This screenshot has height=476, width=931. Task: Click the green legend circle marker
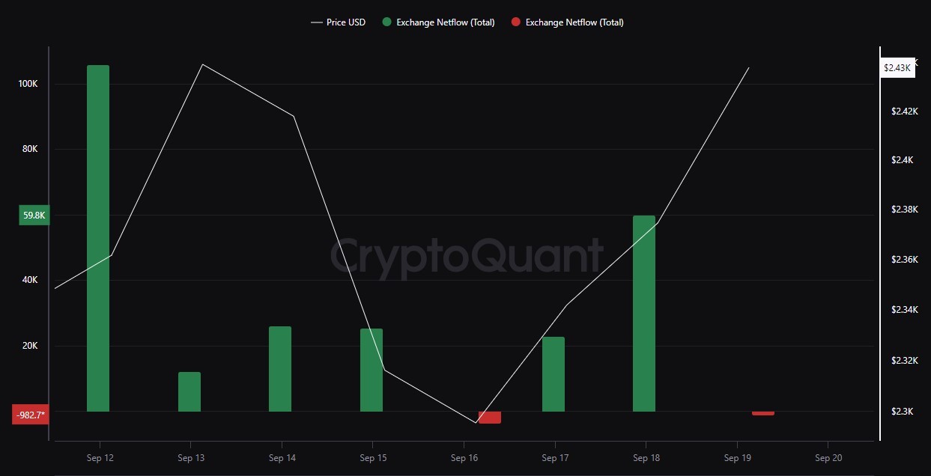386,22
